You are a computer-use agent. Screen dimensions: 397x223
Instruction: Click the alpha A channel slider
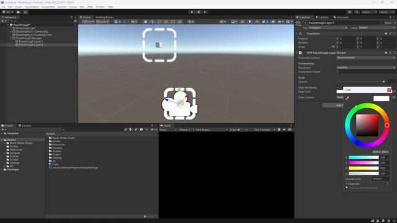click(x=364, y=173)
